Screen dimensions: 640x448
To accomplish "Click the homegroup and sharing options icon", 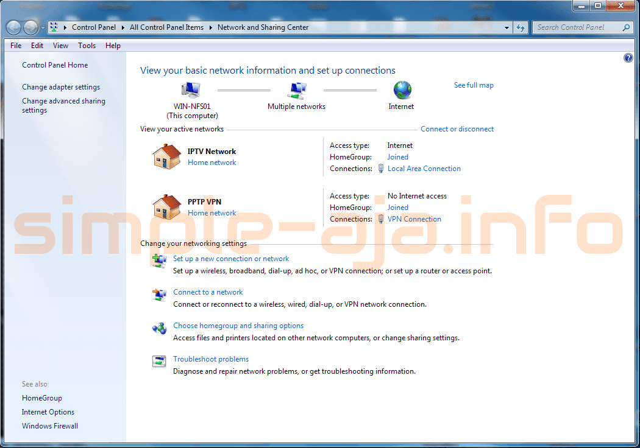I will click(159, 328).
